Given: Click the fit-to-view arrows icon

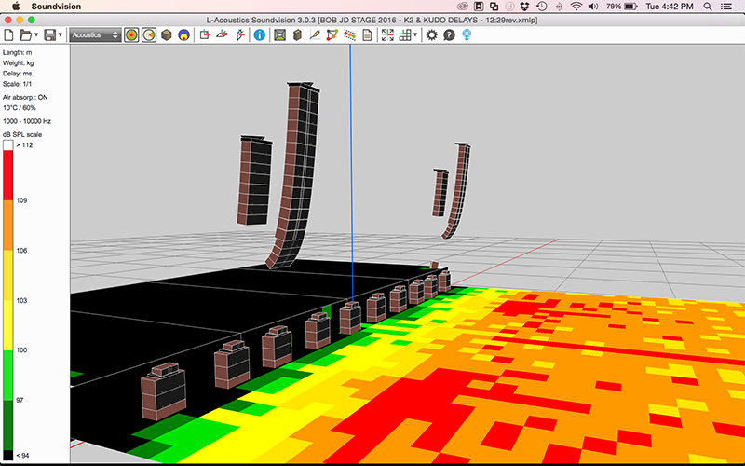Looking at the screenshot, I should (387, 35).
